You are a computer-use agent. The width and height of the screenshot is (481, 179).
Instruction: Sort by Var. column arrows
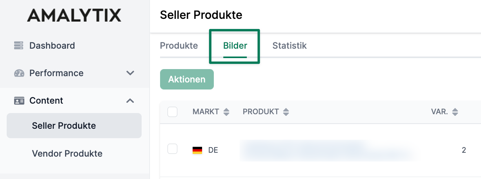click(455, 112)
